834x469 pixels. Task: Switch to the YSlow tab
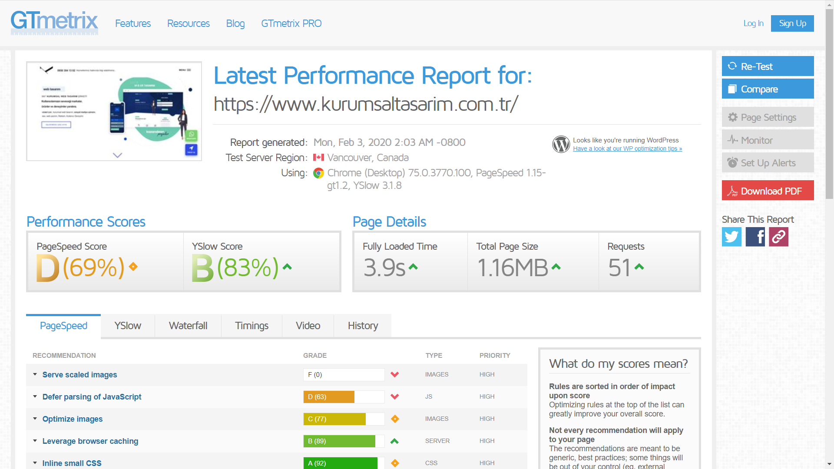coord(128,326)
